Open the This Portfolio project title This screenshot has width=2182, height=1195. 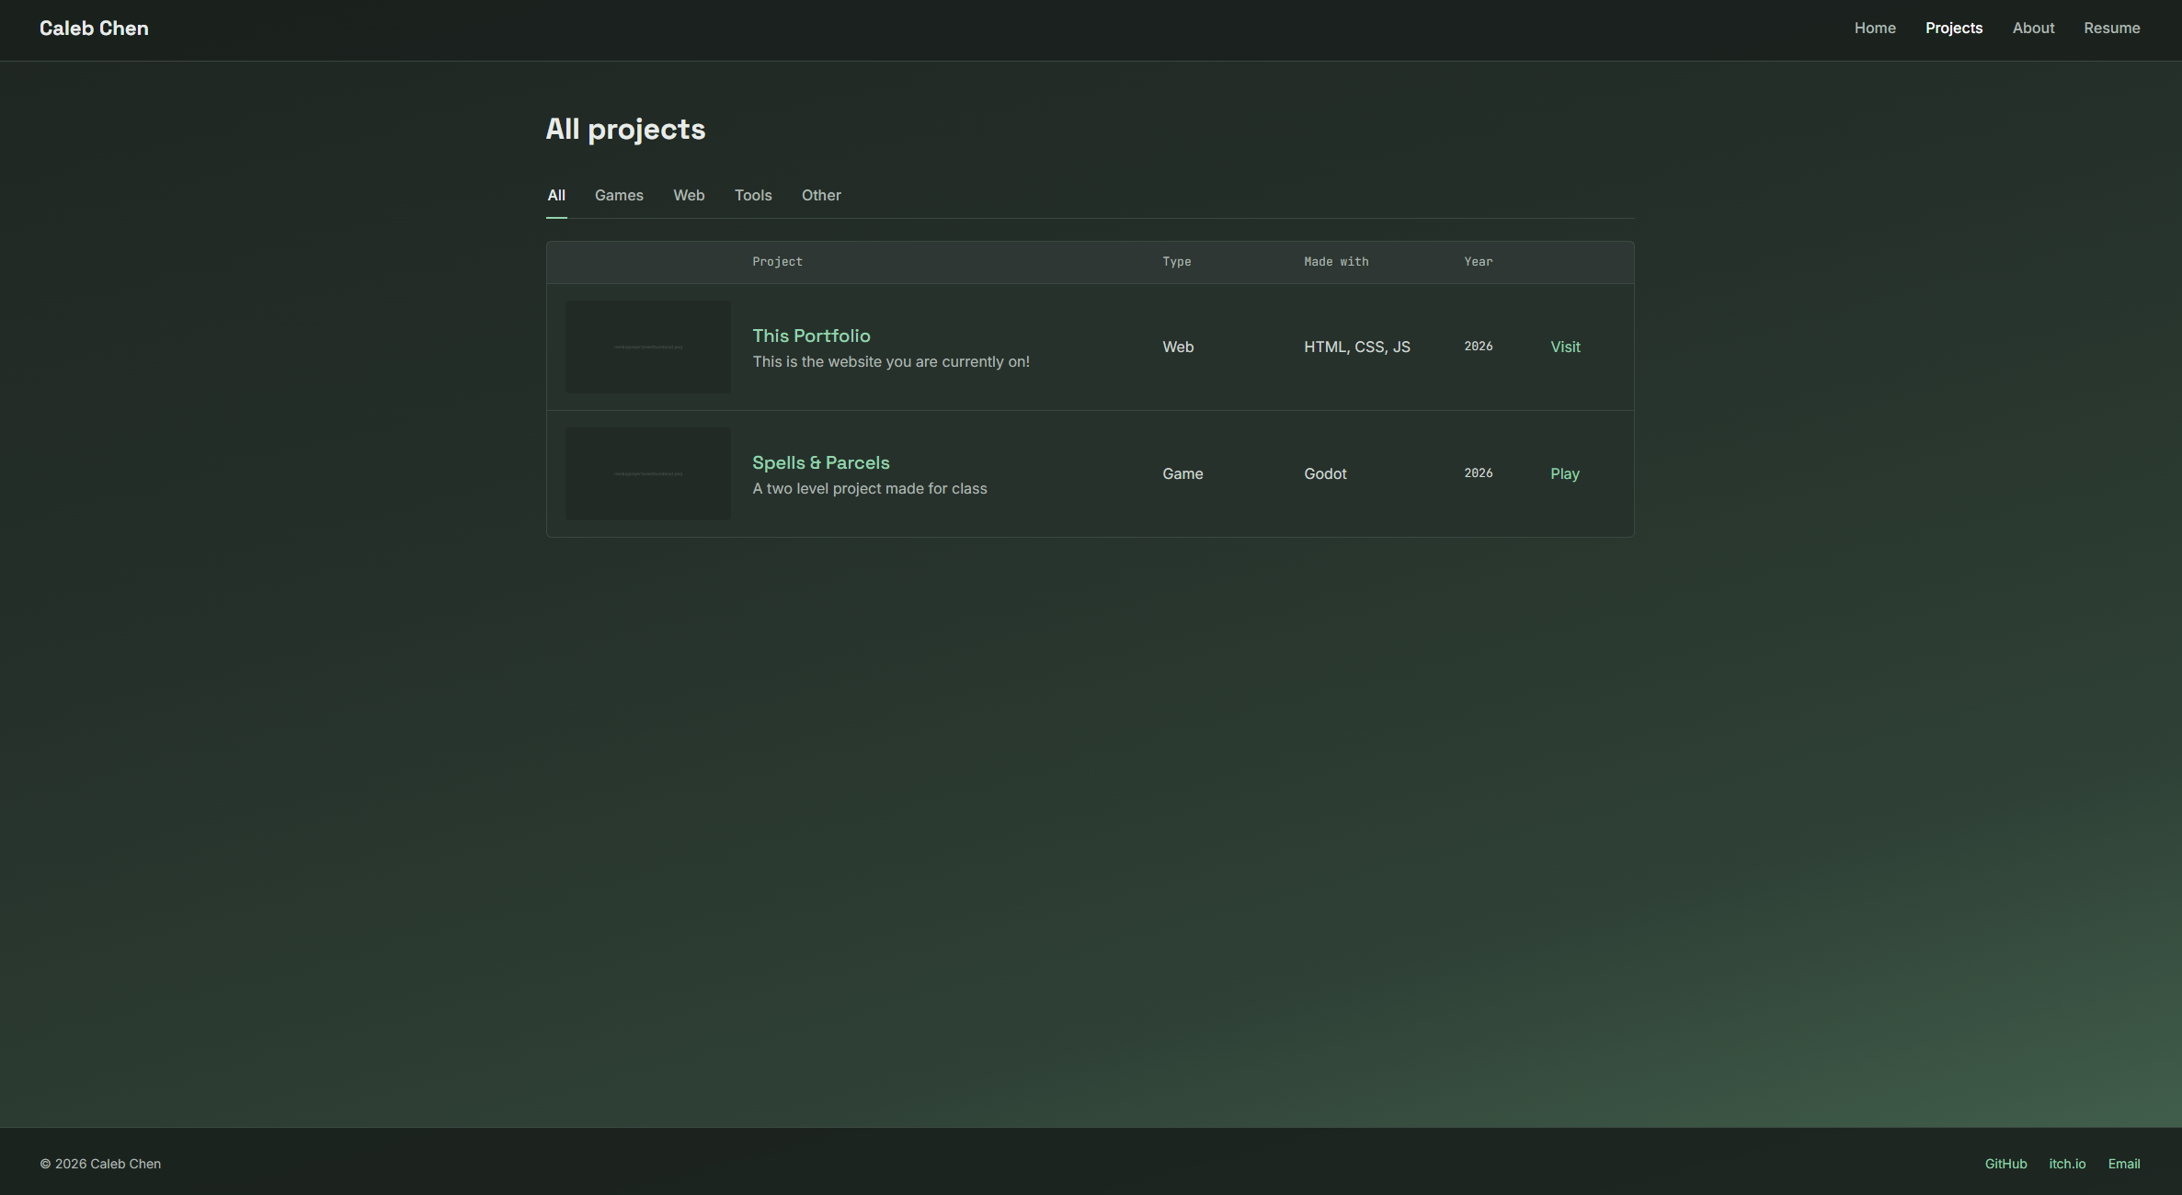(811, 336)
